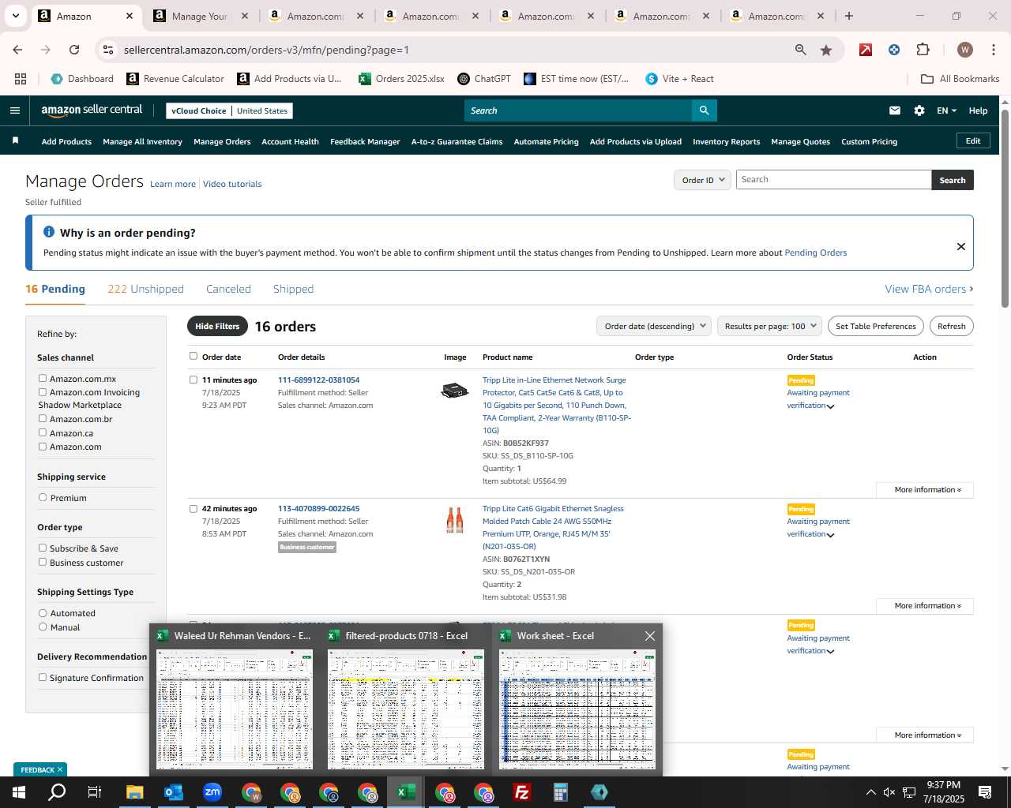Show hidden icons in the system tray
The height and width of the screenshot is (808, 1011).
point(870,792)
